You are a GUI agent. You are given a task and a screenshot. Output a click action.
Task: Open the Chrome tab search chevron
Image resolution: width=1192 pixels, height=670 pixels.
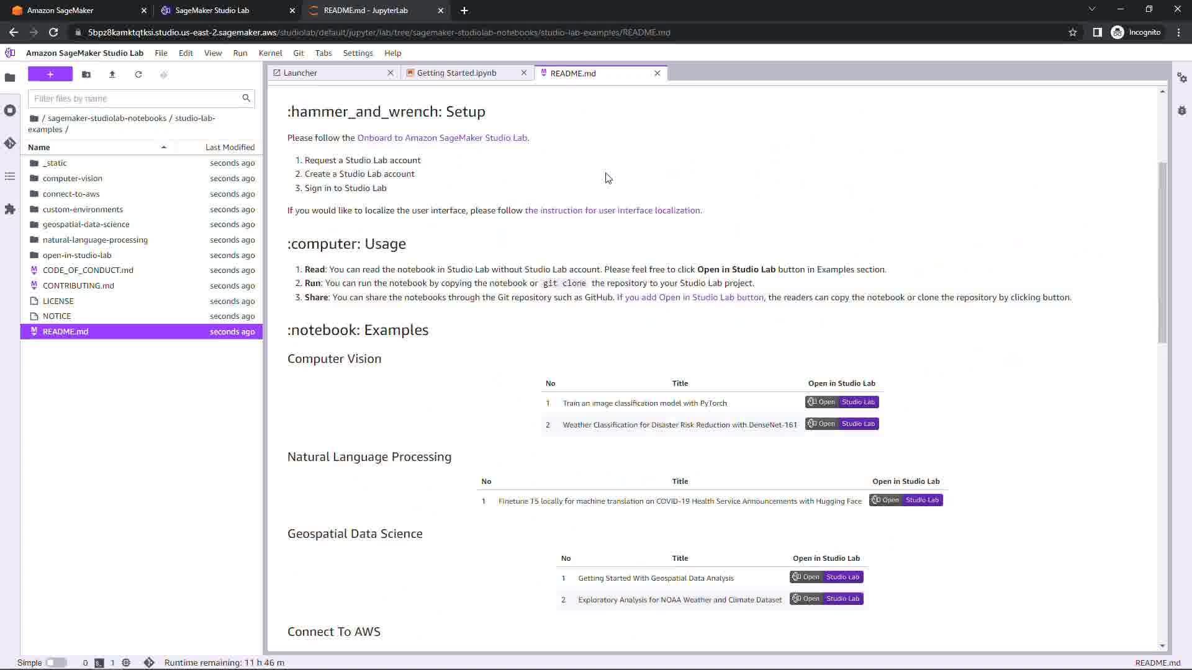(x=1092, y=9)
